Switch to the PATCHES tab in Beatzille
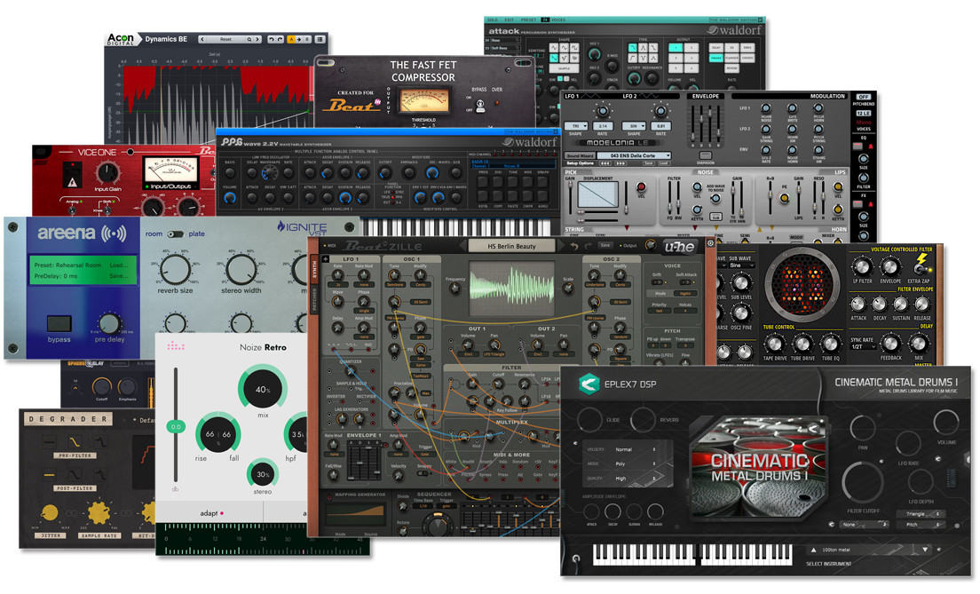The image size is (980, 594). (x=314, y=299)
